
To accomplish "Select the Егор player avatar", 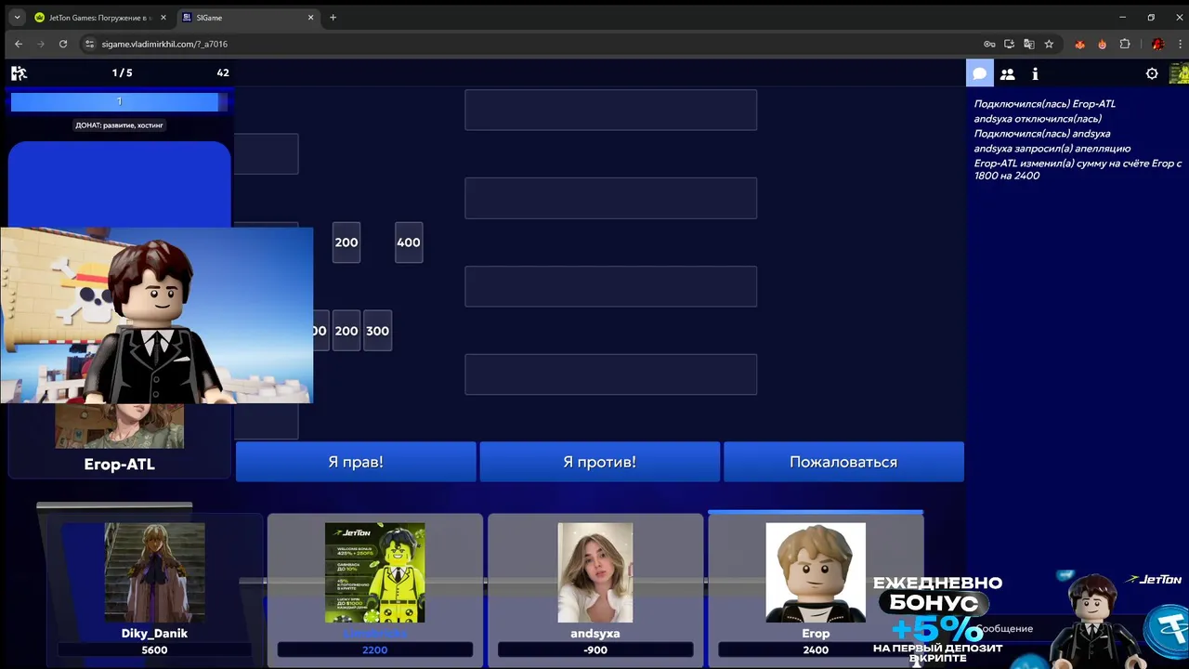I will click(816, 572).
